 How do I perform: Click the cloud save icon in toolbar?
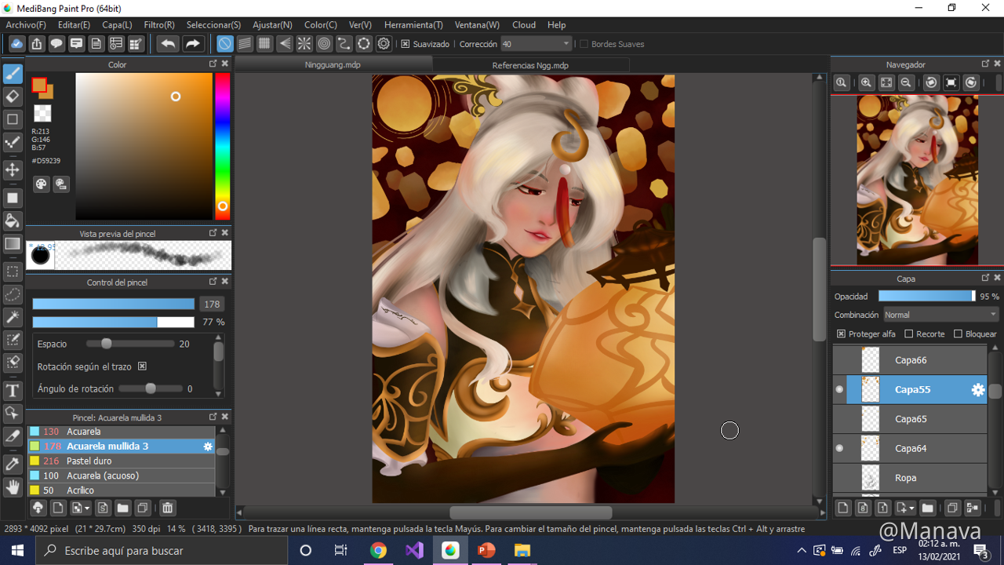pyautogui.click(x=16, y=44)
